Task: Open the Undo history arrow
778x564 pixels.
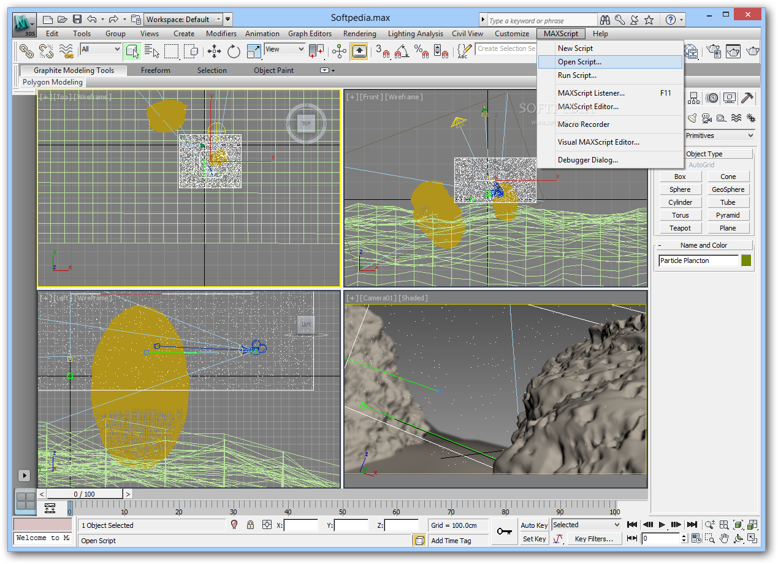Action: (102, 20)
